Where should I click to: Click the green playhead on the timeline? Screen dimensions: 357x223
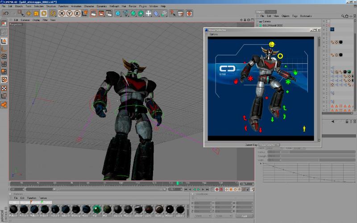point(178,183)
